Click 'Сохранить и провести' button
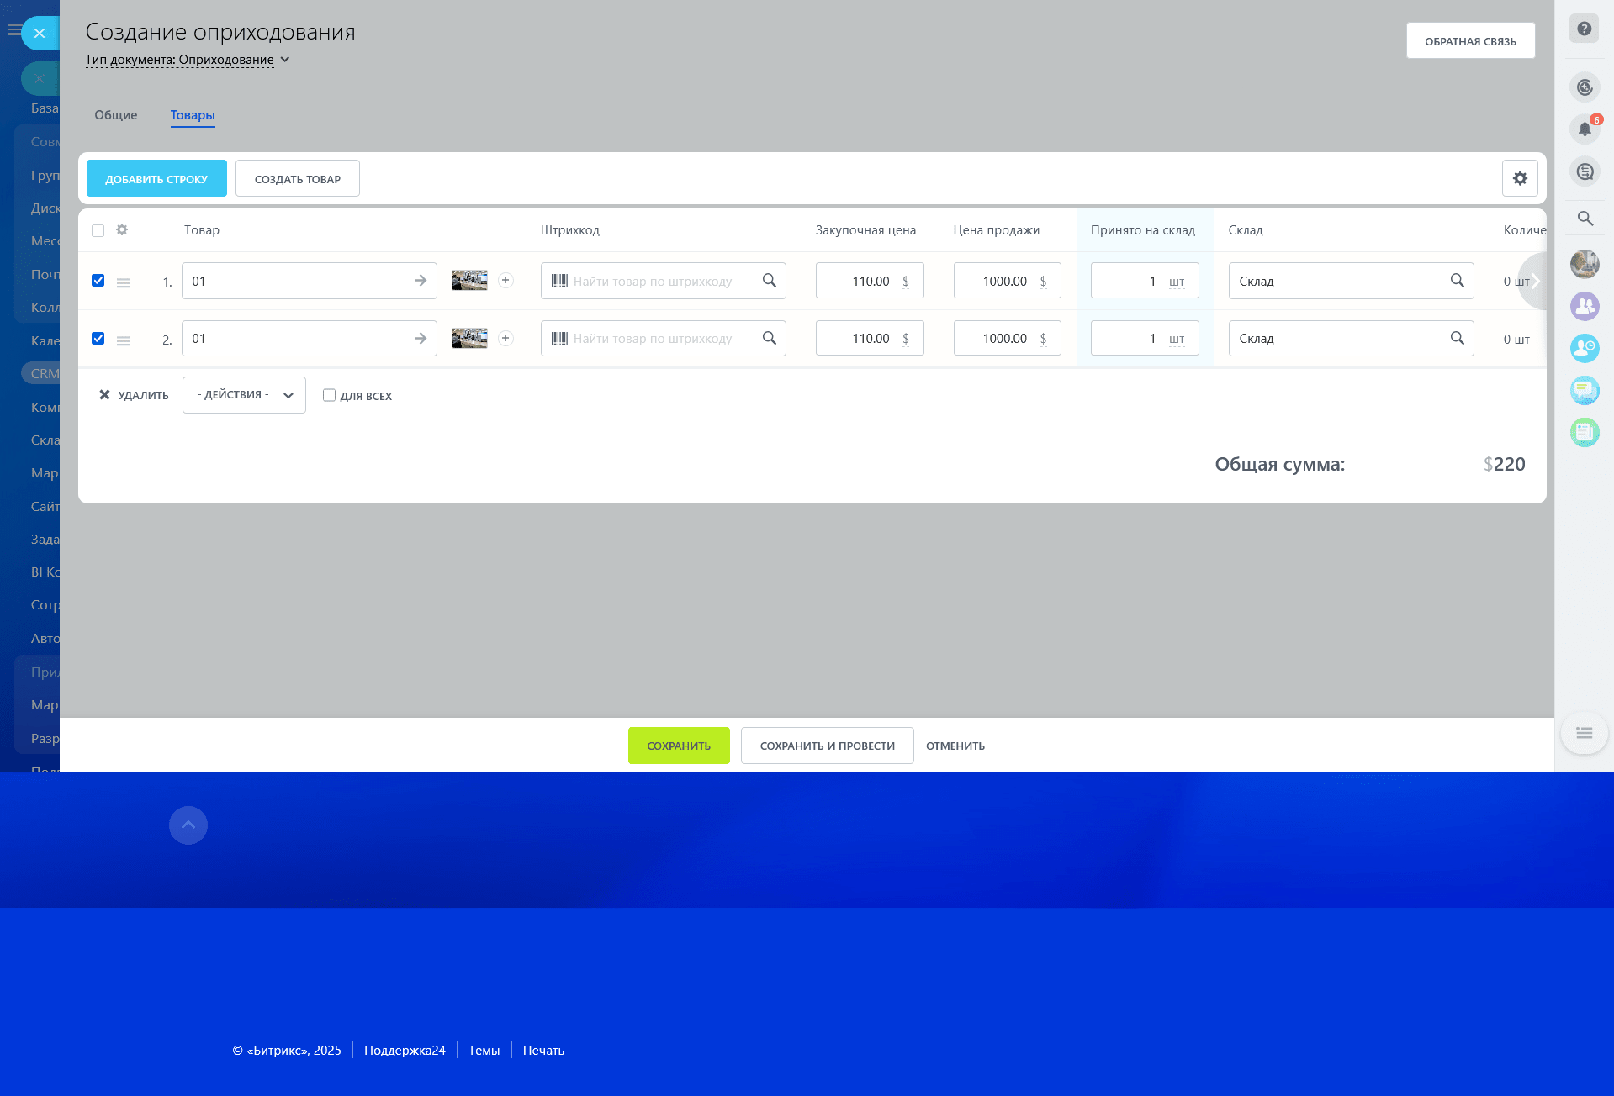Screen dimensions: 1614x1096 (827, 746)
